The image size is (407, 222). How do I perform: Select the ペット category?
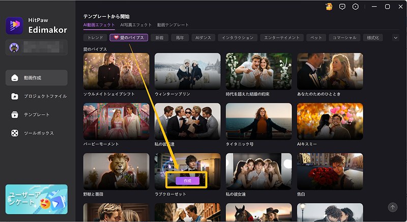(x=316, y=38)
